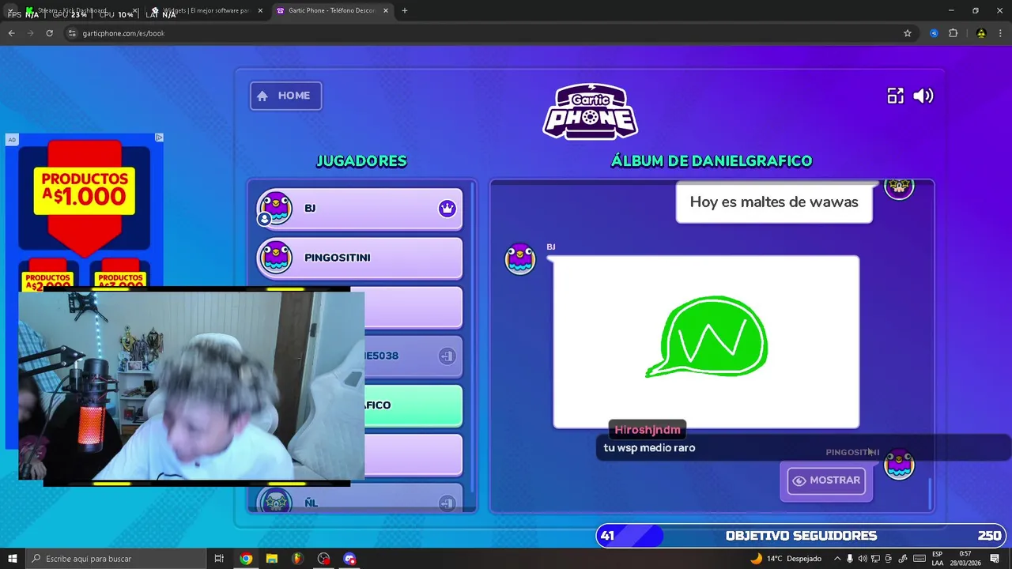
Task: Bookmark this page with the star icon
Action: [908, 33]
